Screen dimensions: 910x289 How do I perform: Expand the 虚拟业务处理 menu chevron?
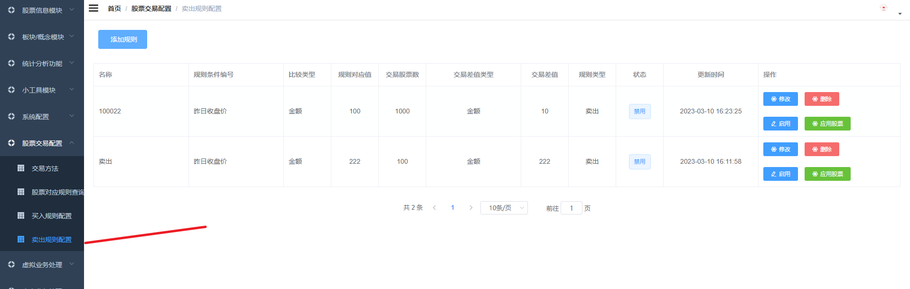click(x=72, y=263)
